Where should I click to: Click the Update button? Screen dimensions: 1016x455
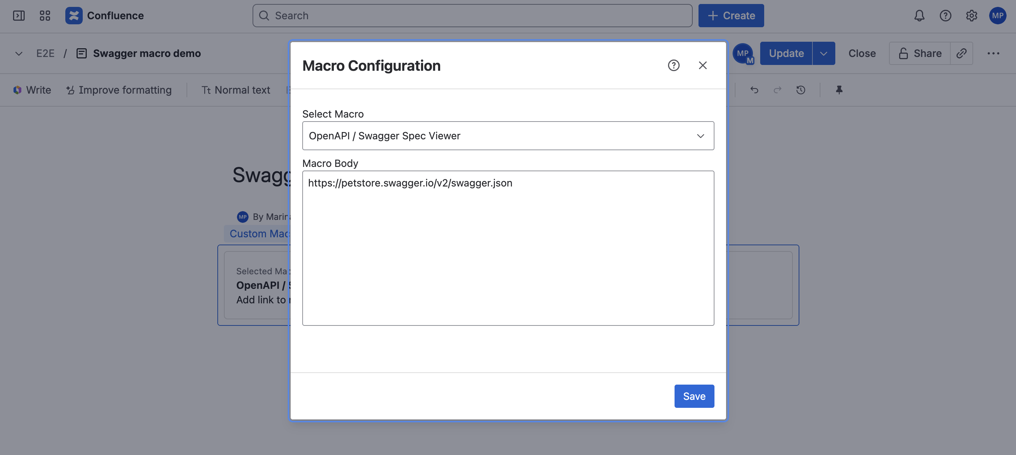[x=786, y=53]
